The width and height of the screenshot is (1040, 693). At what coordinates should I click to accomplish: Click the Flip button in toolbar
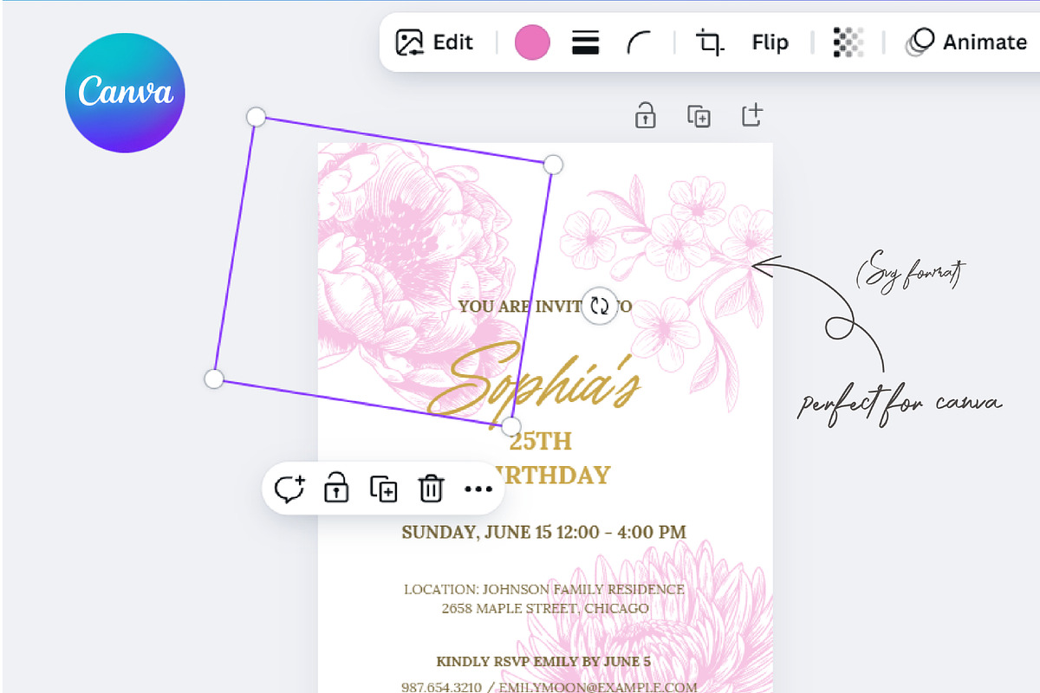pos(770,42)
